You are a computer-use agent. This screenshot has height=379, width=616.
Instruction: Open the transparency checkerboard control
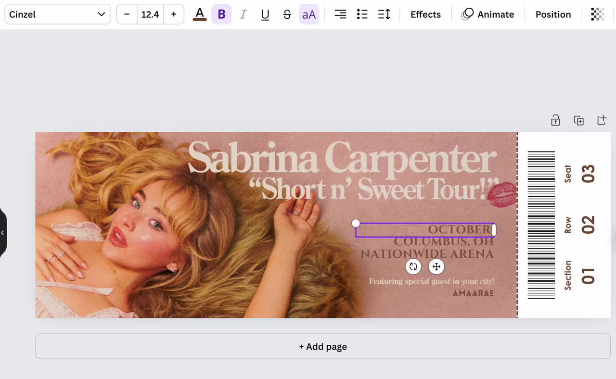[x=598, y=14]
